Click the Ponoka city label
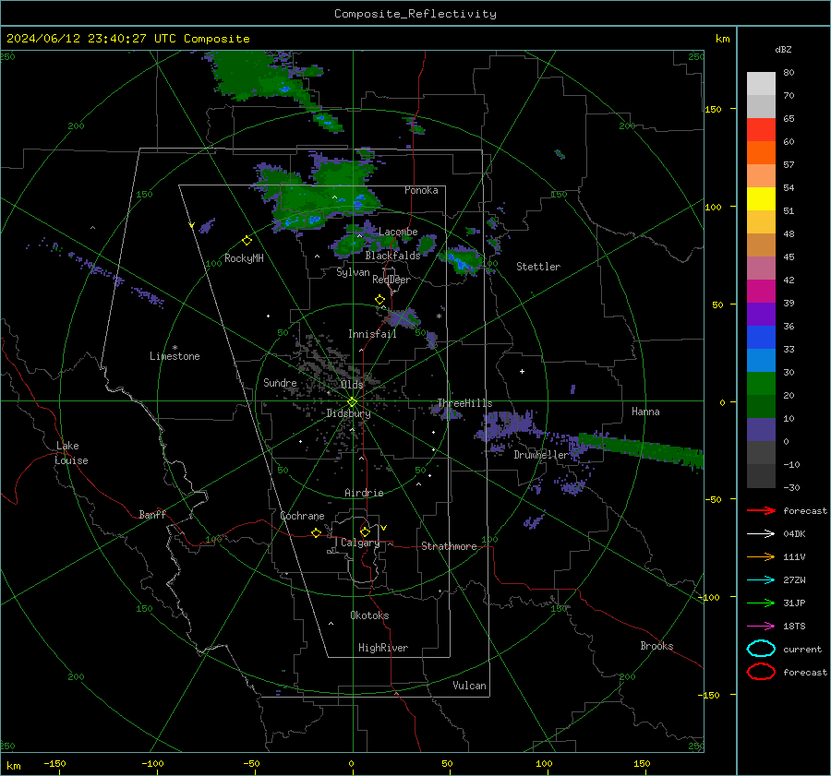This screenshot has width=831, height=776. tap(421, 190)
